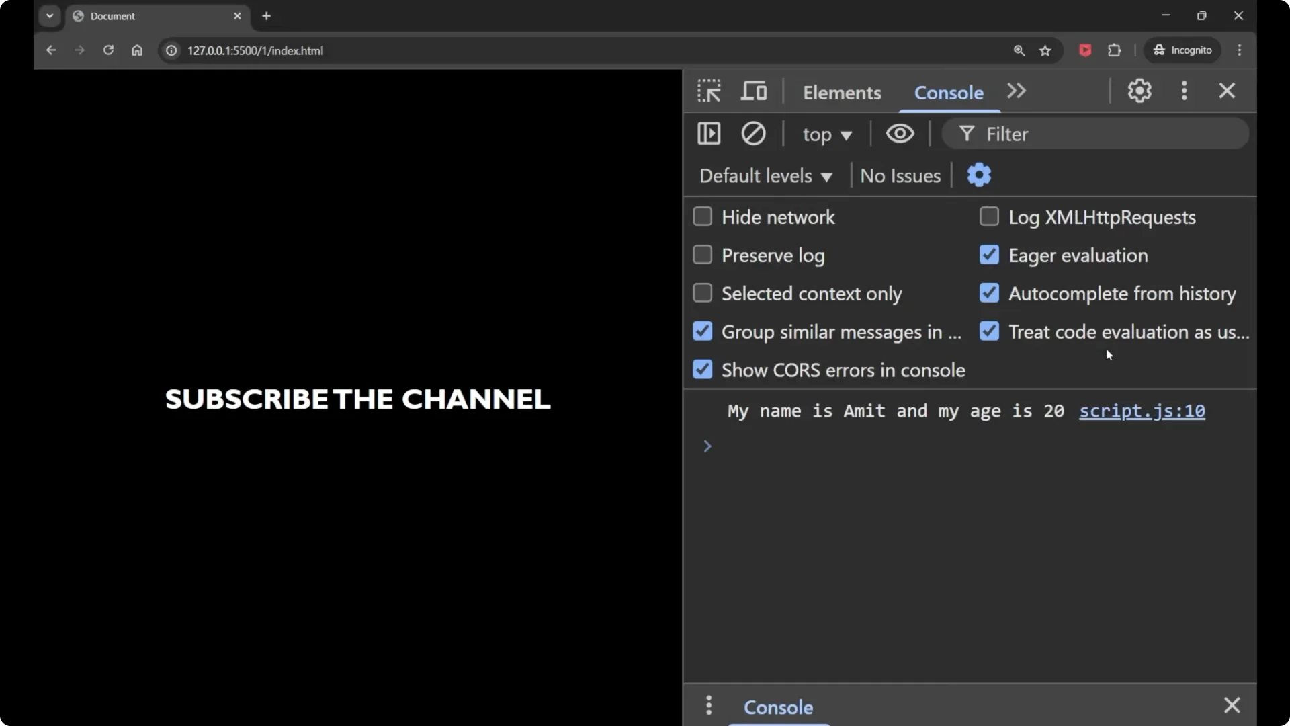Screen dimensions: 1290x726
Task: Click the blue console settings gear
Action: [979, 175]
